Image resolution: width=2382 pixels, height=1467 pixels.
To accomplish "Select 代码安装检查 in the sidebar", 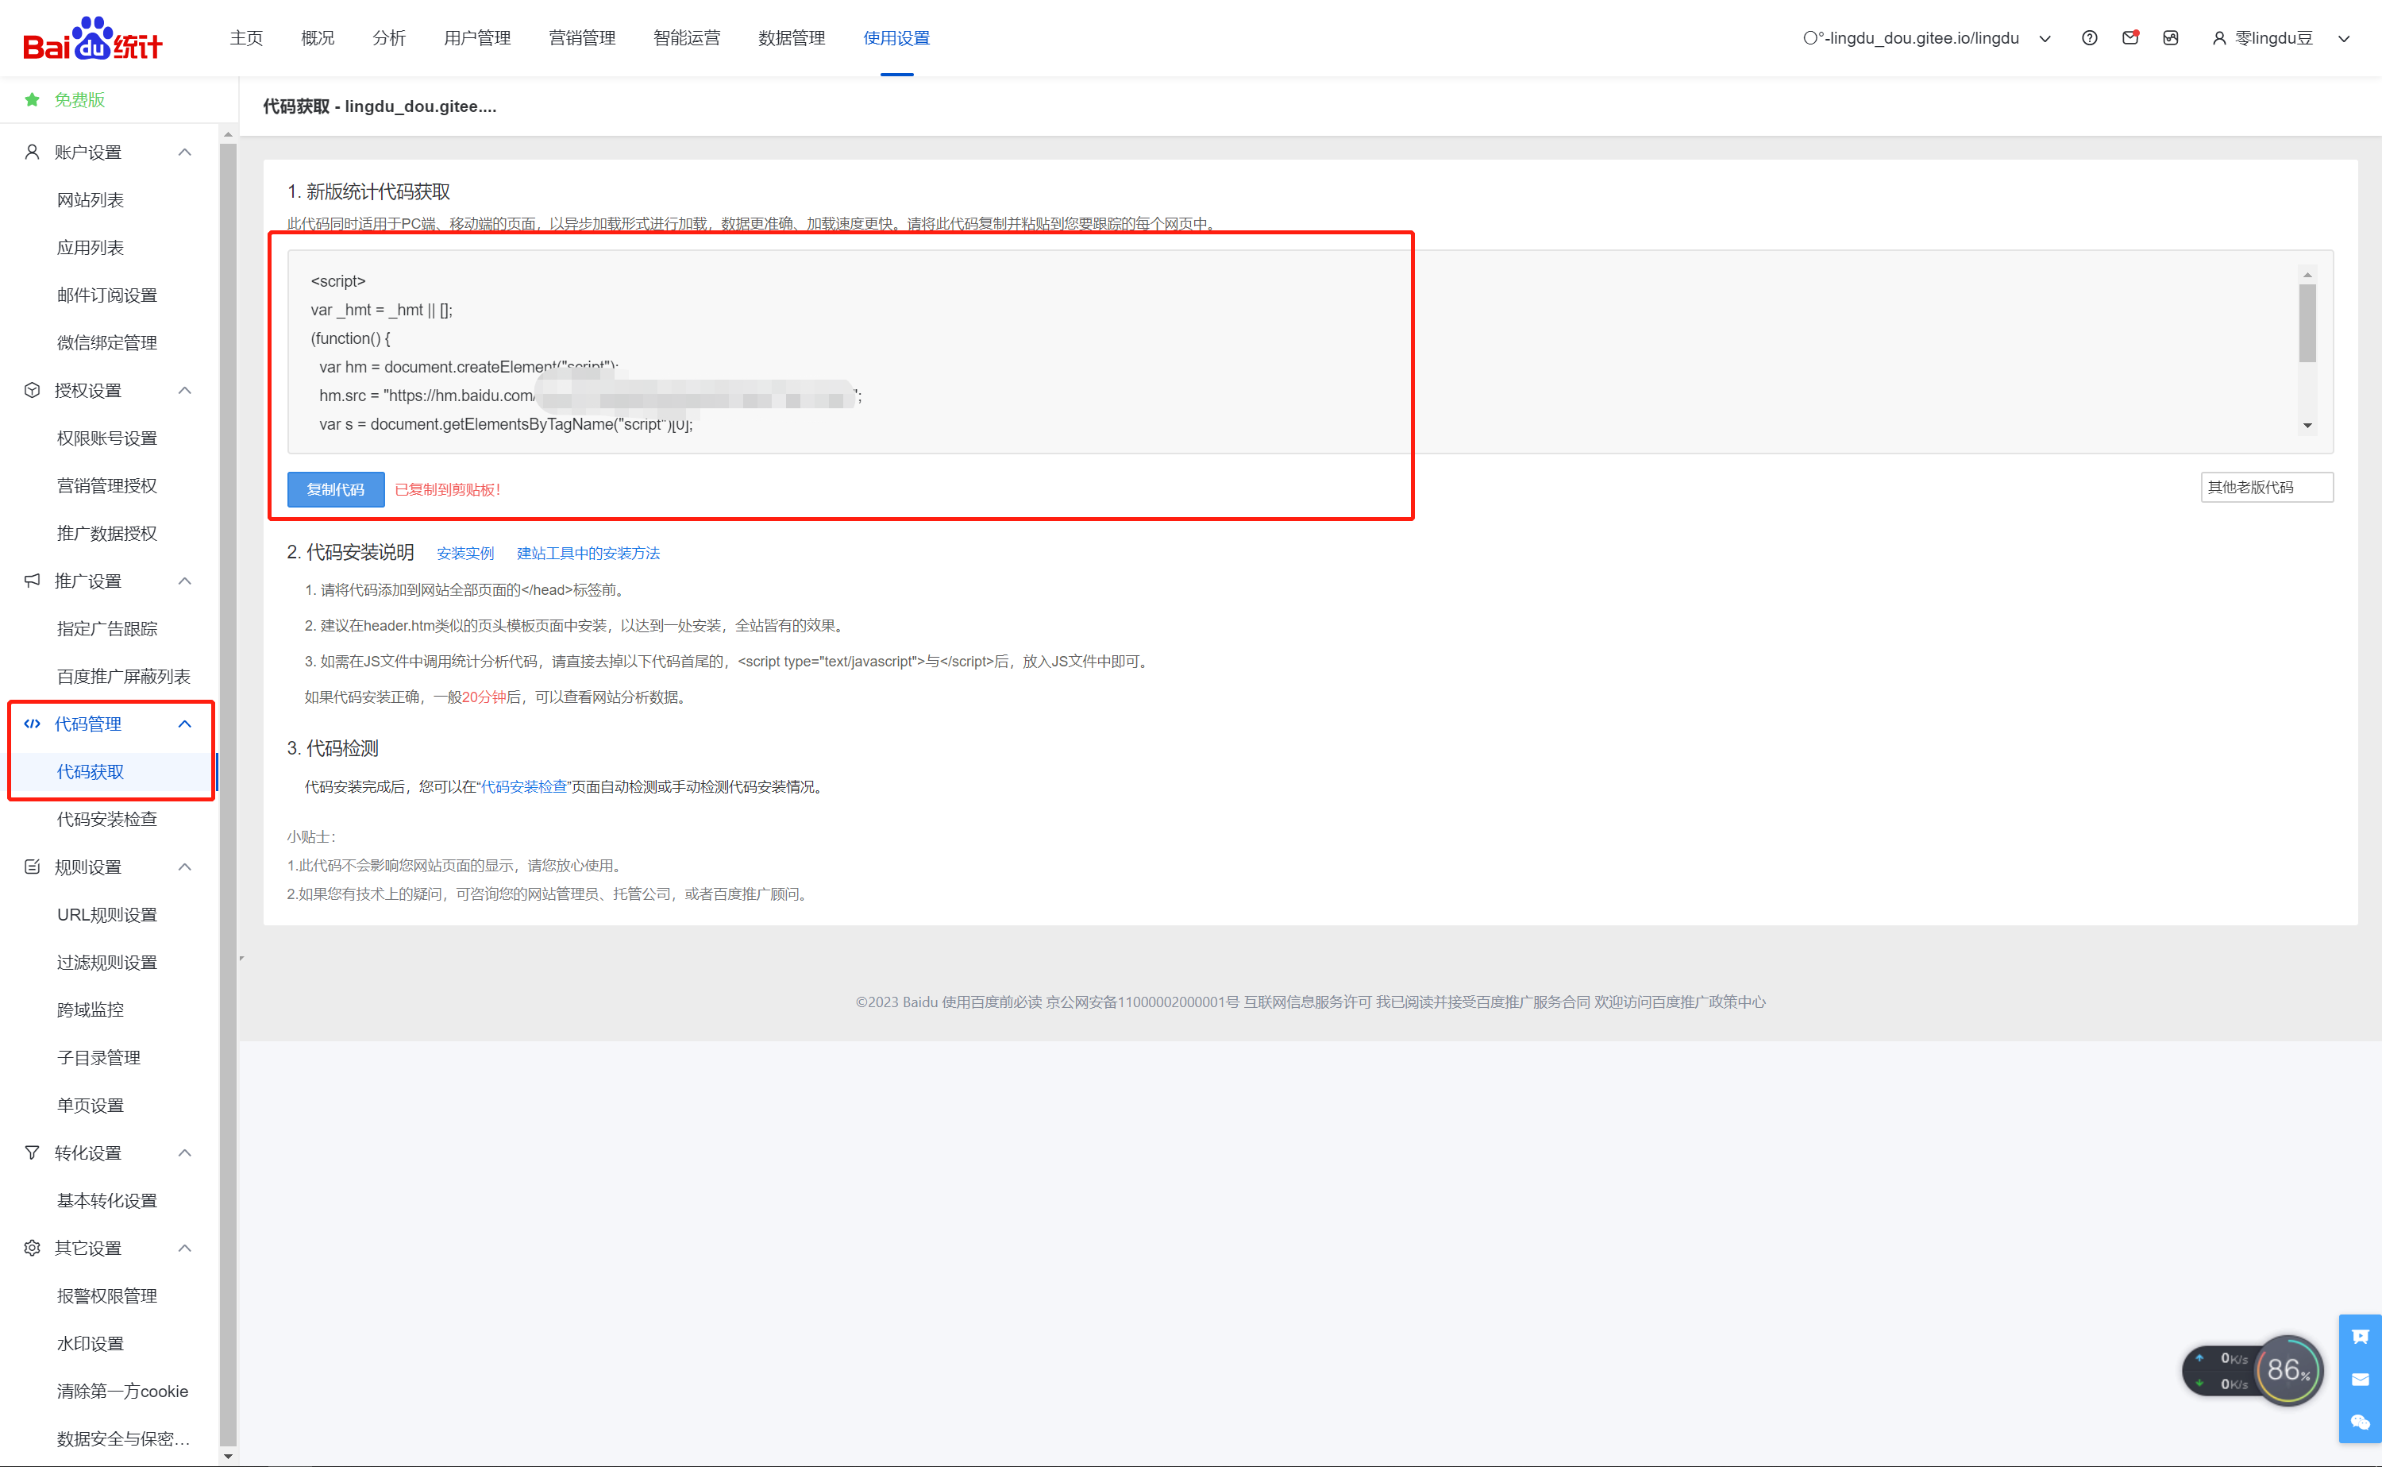I will [x=106, y=819].
